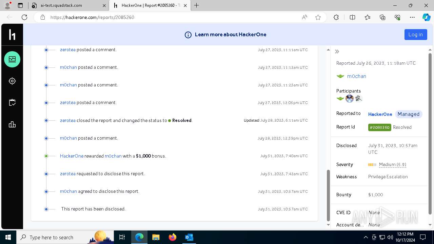434x244 pixels.
Task: Collapse the sidebar with double-chevron icon
Action: pos(337,52)
